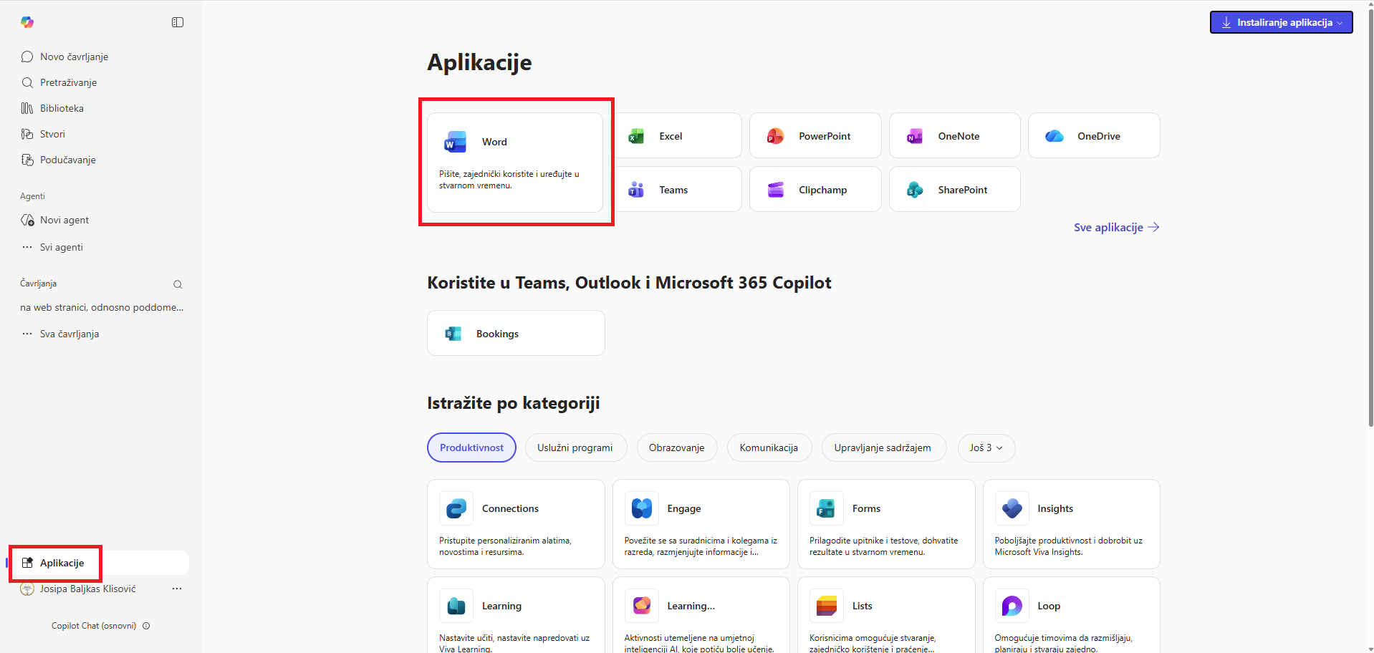The image size is (1374, 653).
Task: Expand the Još 3 categories dropdown
Action: tap(986, 448)
